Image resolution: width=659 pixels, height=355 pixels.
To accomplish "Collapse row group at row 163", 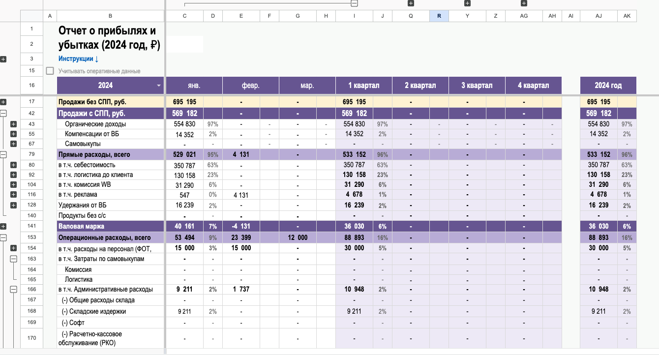I will (x=13, y=259).
